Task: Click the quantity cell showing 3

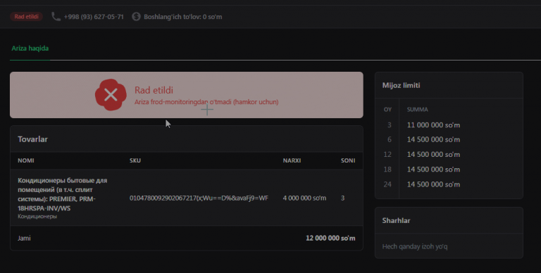Action: [x=342, y=198]
